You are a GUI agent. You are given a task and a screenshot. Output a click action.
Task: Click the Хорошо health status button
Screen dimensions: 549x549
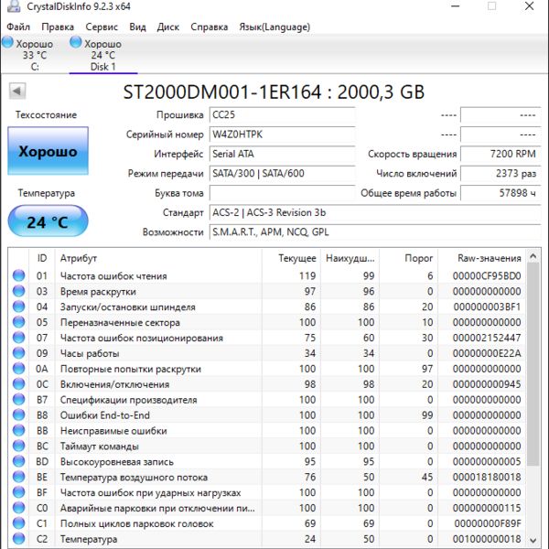click(48, 151)
